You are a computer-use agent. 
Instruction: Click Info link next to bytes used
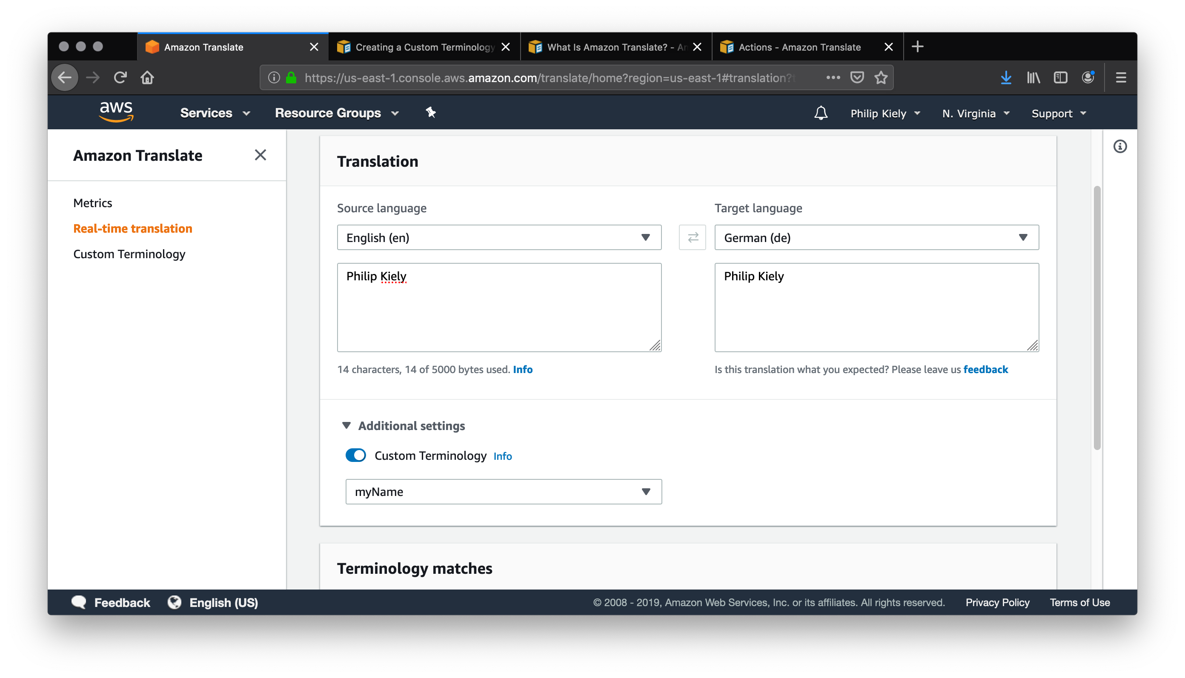523,369
